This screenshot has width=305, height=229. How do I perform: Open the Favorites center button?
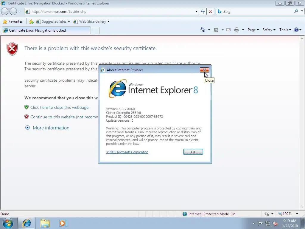tap(13, 21)
